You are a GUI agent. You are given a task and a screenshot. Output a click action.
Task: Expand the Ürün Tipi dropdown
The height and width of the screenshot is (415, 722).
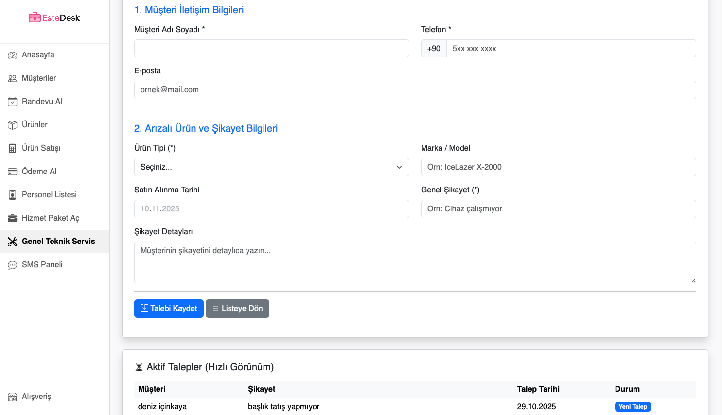[271, 167]
